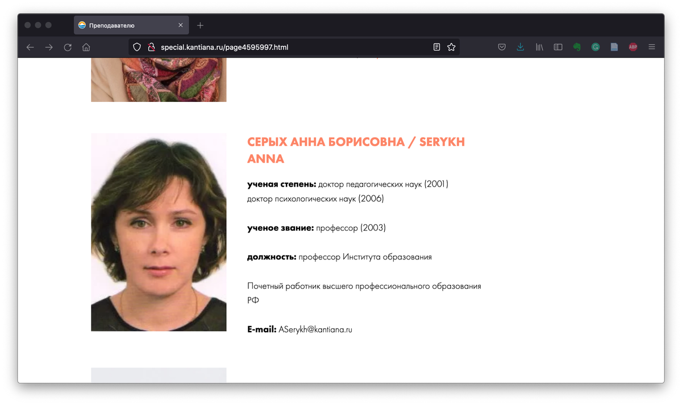The image size is (682, 405).
Task: Toggle tracking protection via the shield icon
Action: (x=136, y=47)
